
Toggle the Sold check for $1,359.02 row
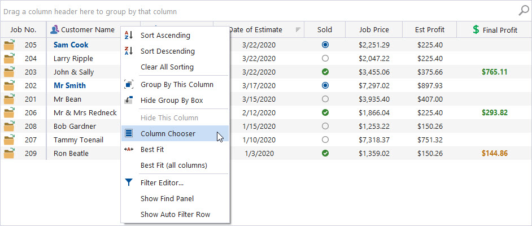[325, 153]
